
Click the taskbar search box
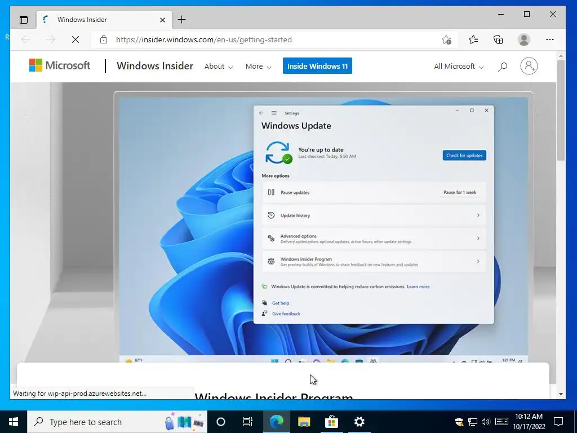[117, 422]
